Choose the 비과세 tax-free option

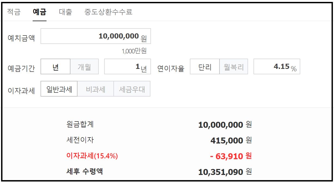[x=95, y=89]
